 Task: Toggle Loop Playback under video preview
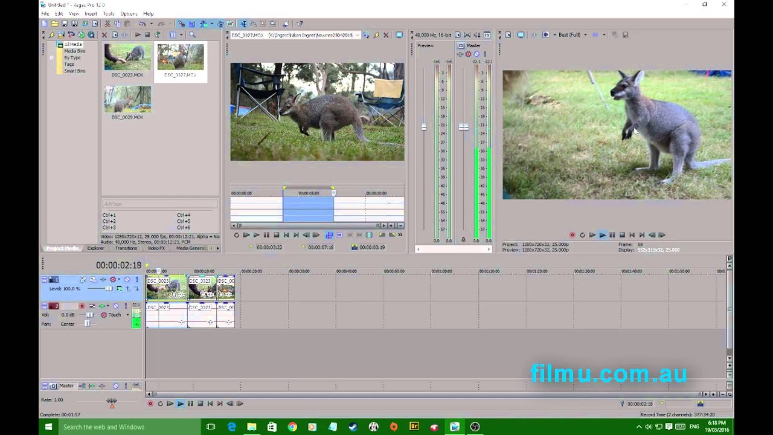[582, 235]
